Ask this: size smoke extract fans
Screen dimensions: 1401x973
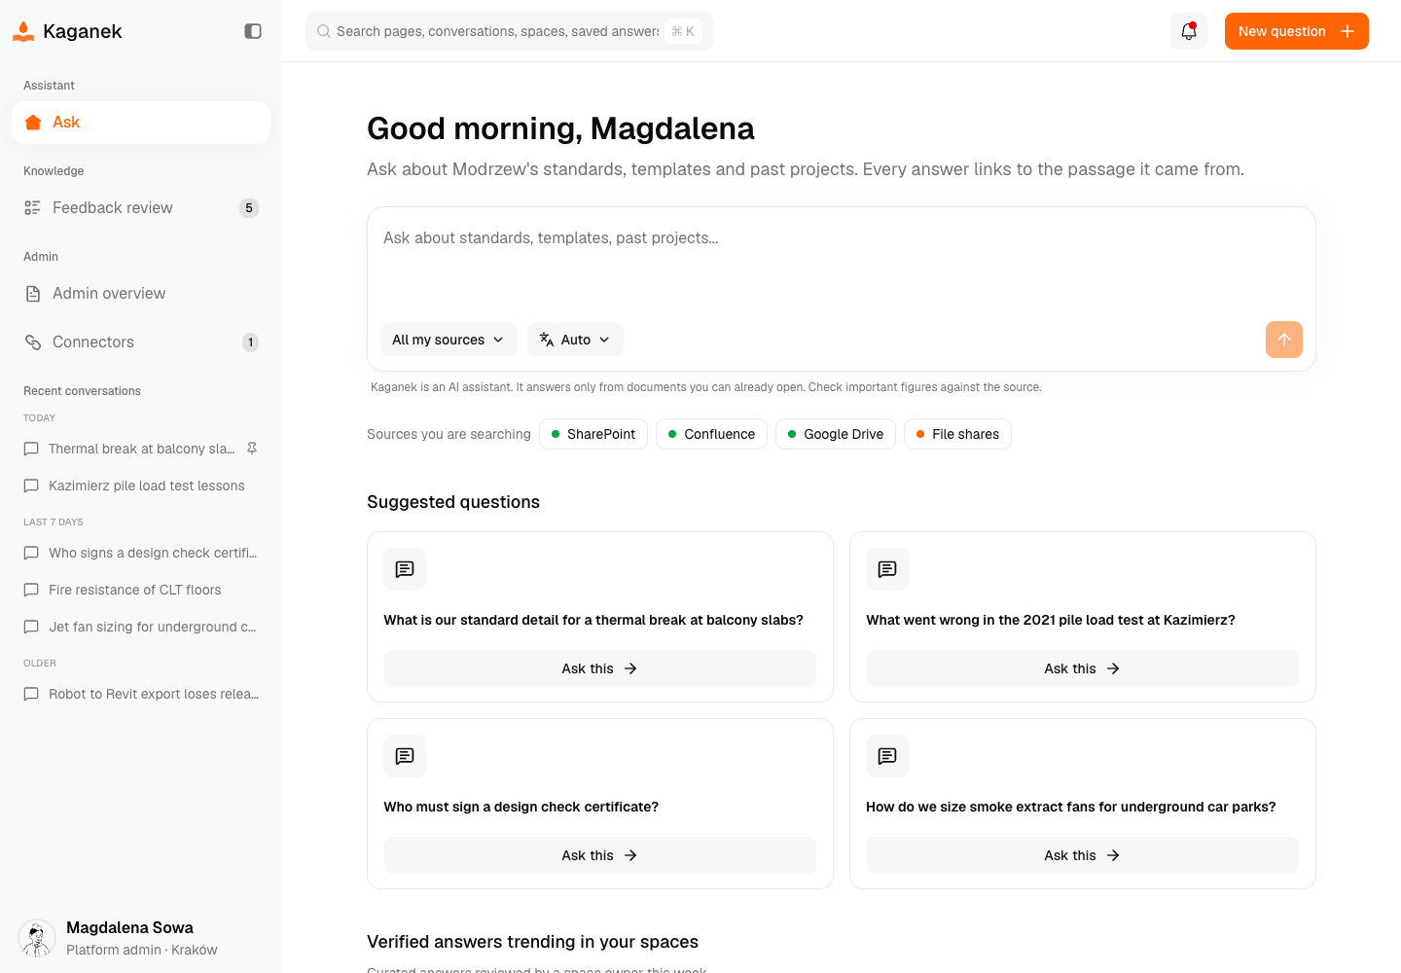click(x=1083, y=855)
